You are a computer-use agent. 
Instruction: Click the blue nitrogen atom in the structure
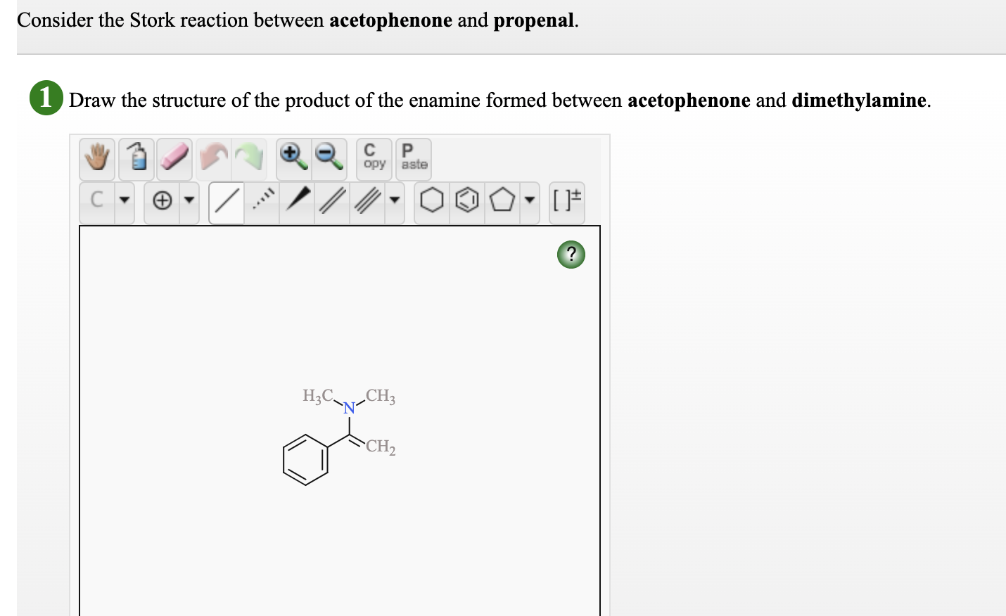(348, 408)
